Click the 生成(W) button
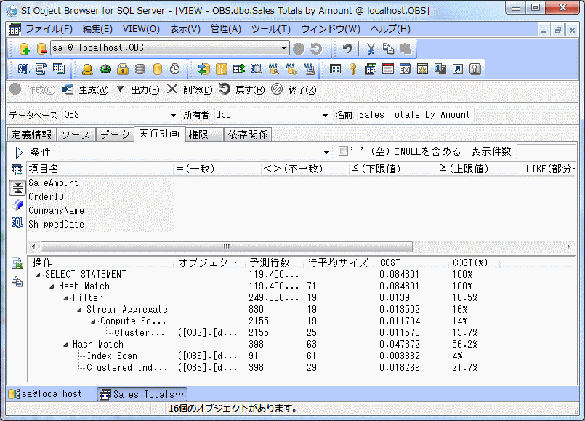 tap(85, 89)
